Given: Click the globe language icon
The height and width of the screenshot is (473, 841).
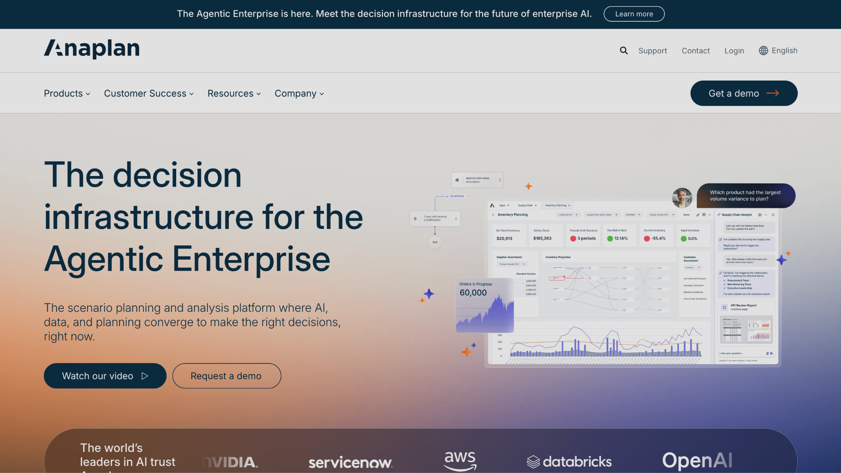Looking at the screenshot, I should [x=763, y=50].
